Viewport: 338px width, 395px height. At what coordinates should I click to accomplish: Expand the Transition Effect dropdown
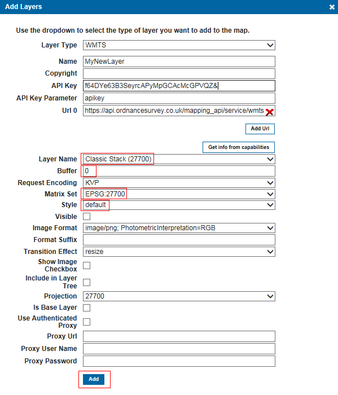179,252
